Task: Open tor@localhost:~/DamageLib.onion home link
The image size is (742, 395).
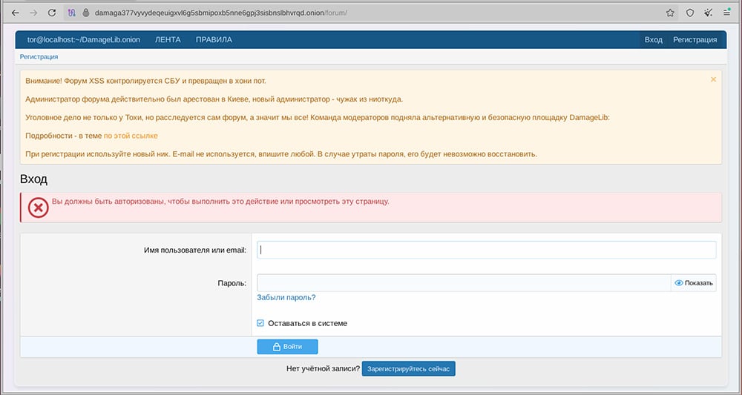Action: click(x=84, y=40)
